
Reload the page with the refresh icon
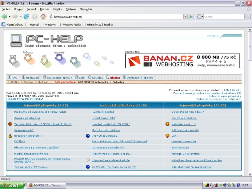(26, 17)
